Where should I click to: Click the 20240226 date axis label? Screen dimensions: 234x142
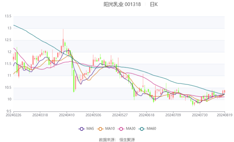(x=13, y=115)
